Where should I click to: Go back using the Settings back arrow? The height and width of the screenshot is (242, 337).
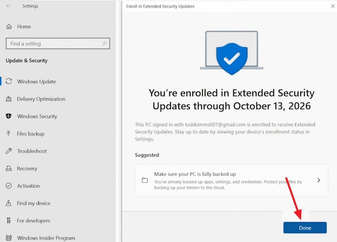[9, 6]
